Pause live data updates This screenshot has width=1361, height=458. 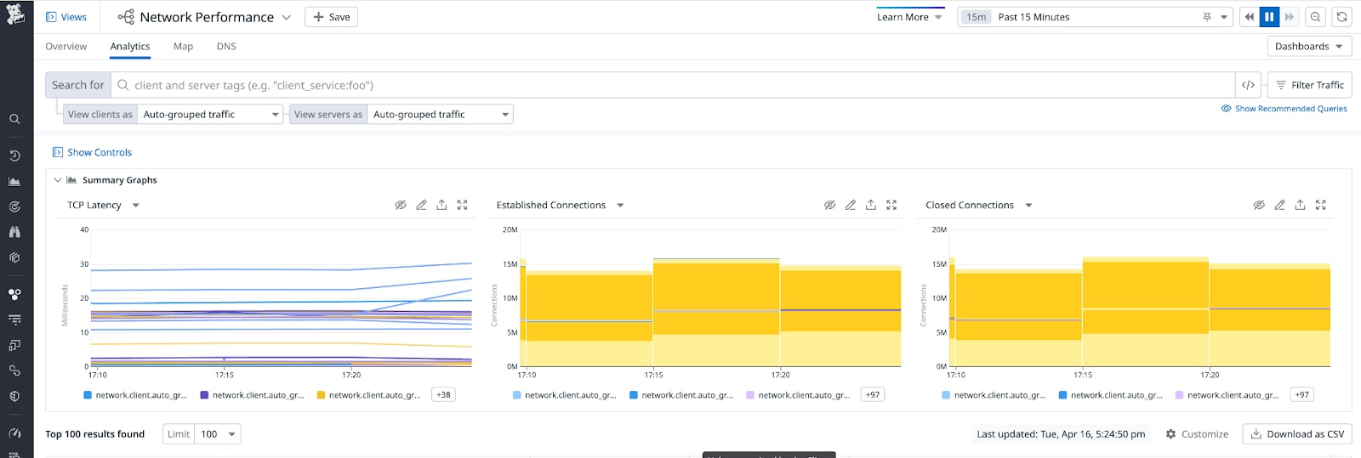click(1269, 17)
